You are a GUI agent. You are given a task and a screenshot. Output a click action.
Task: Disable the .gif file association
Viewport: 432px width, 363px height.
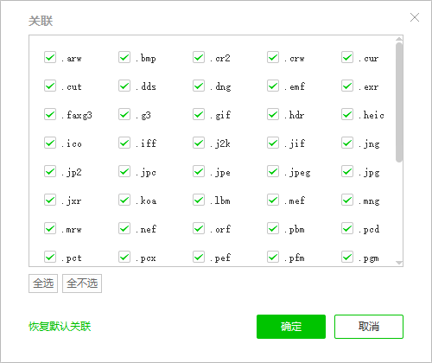199,114
